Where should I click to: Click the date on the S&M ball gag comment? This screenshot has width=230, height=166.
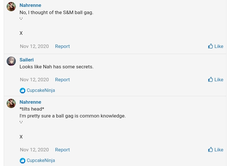34,46
